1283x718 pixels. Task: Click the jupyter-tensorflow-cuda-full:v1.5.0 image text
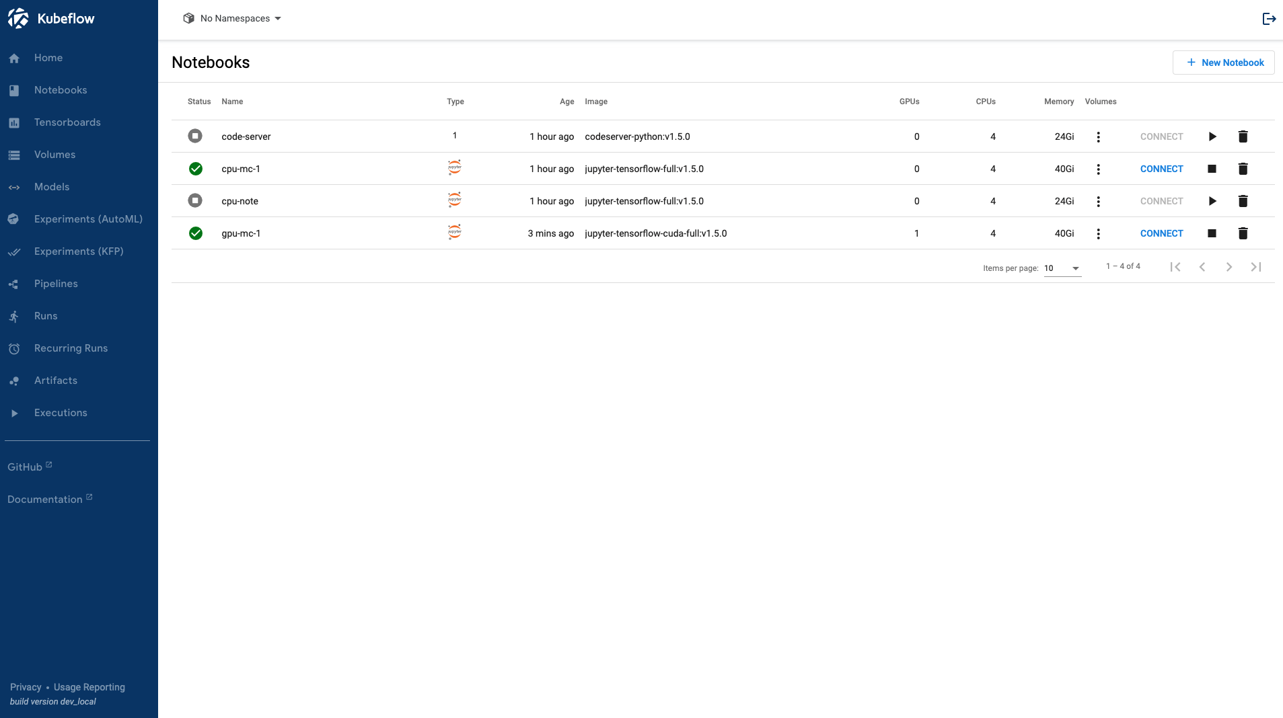(x=656, y=233)
